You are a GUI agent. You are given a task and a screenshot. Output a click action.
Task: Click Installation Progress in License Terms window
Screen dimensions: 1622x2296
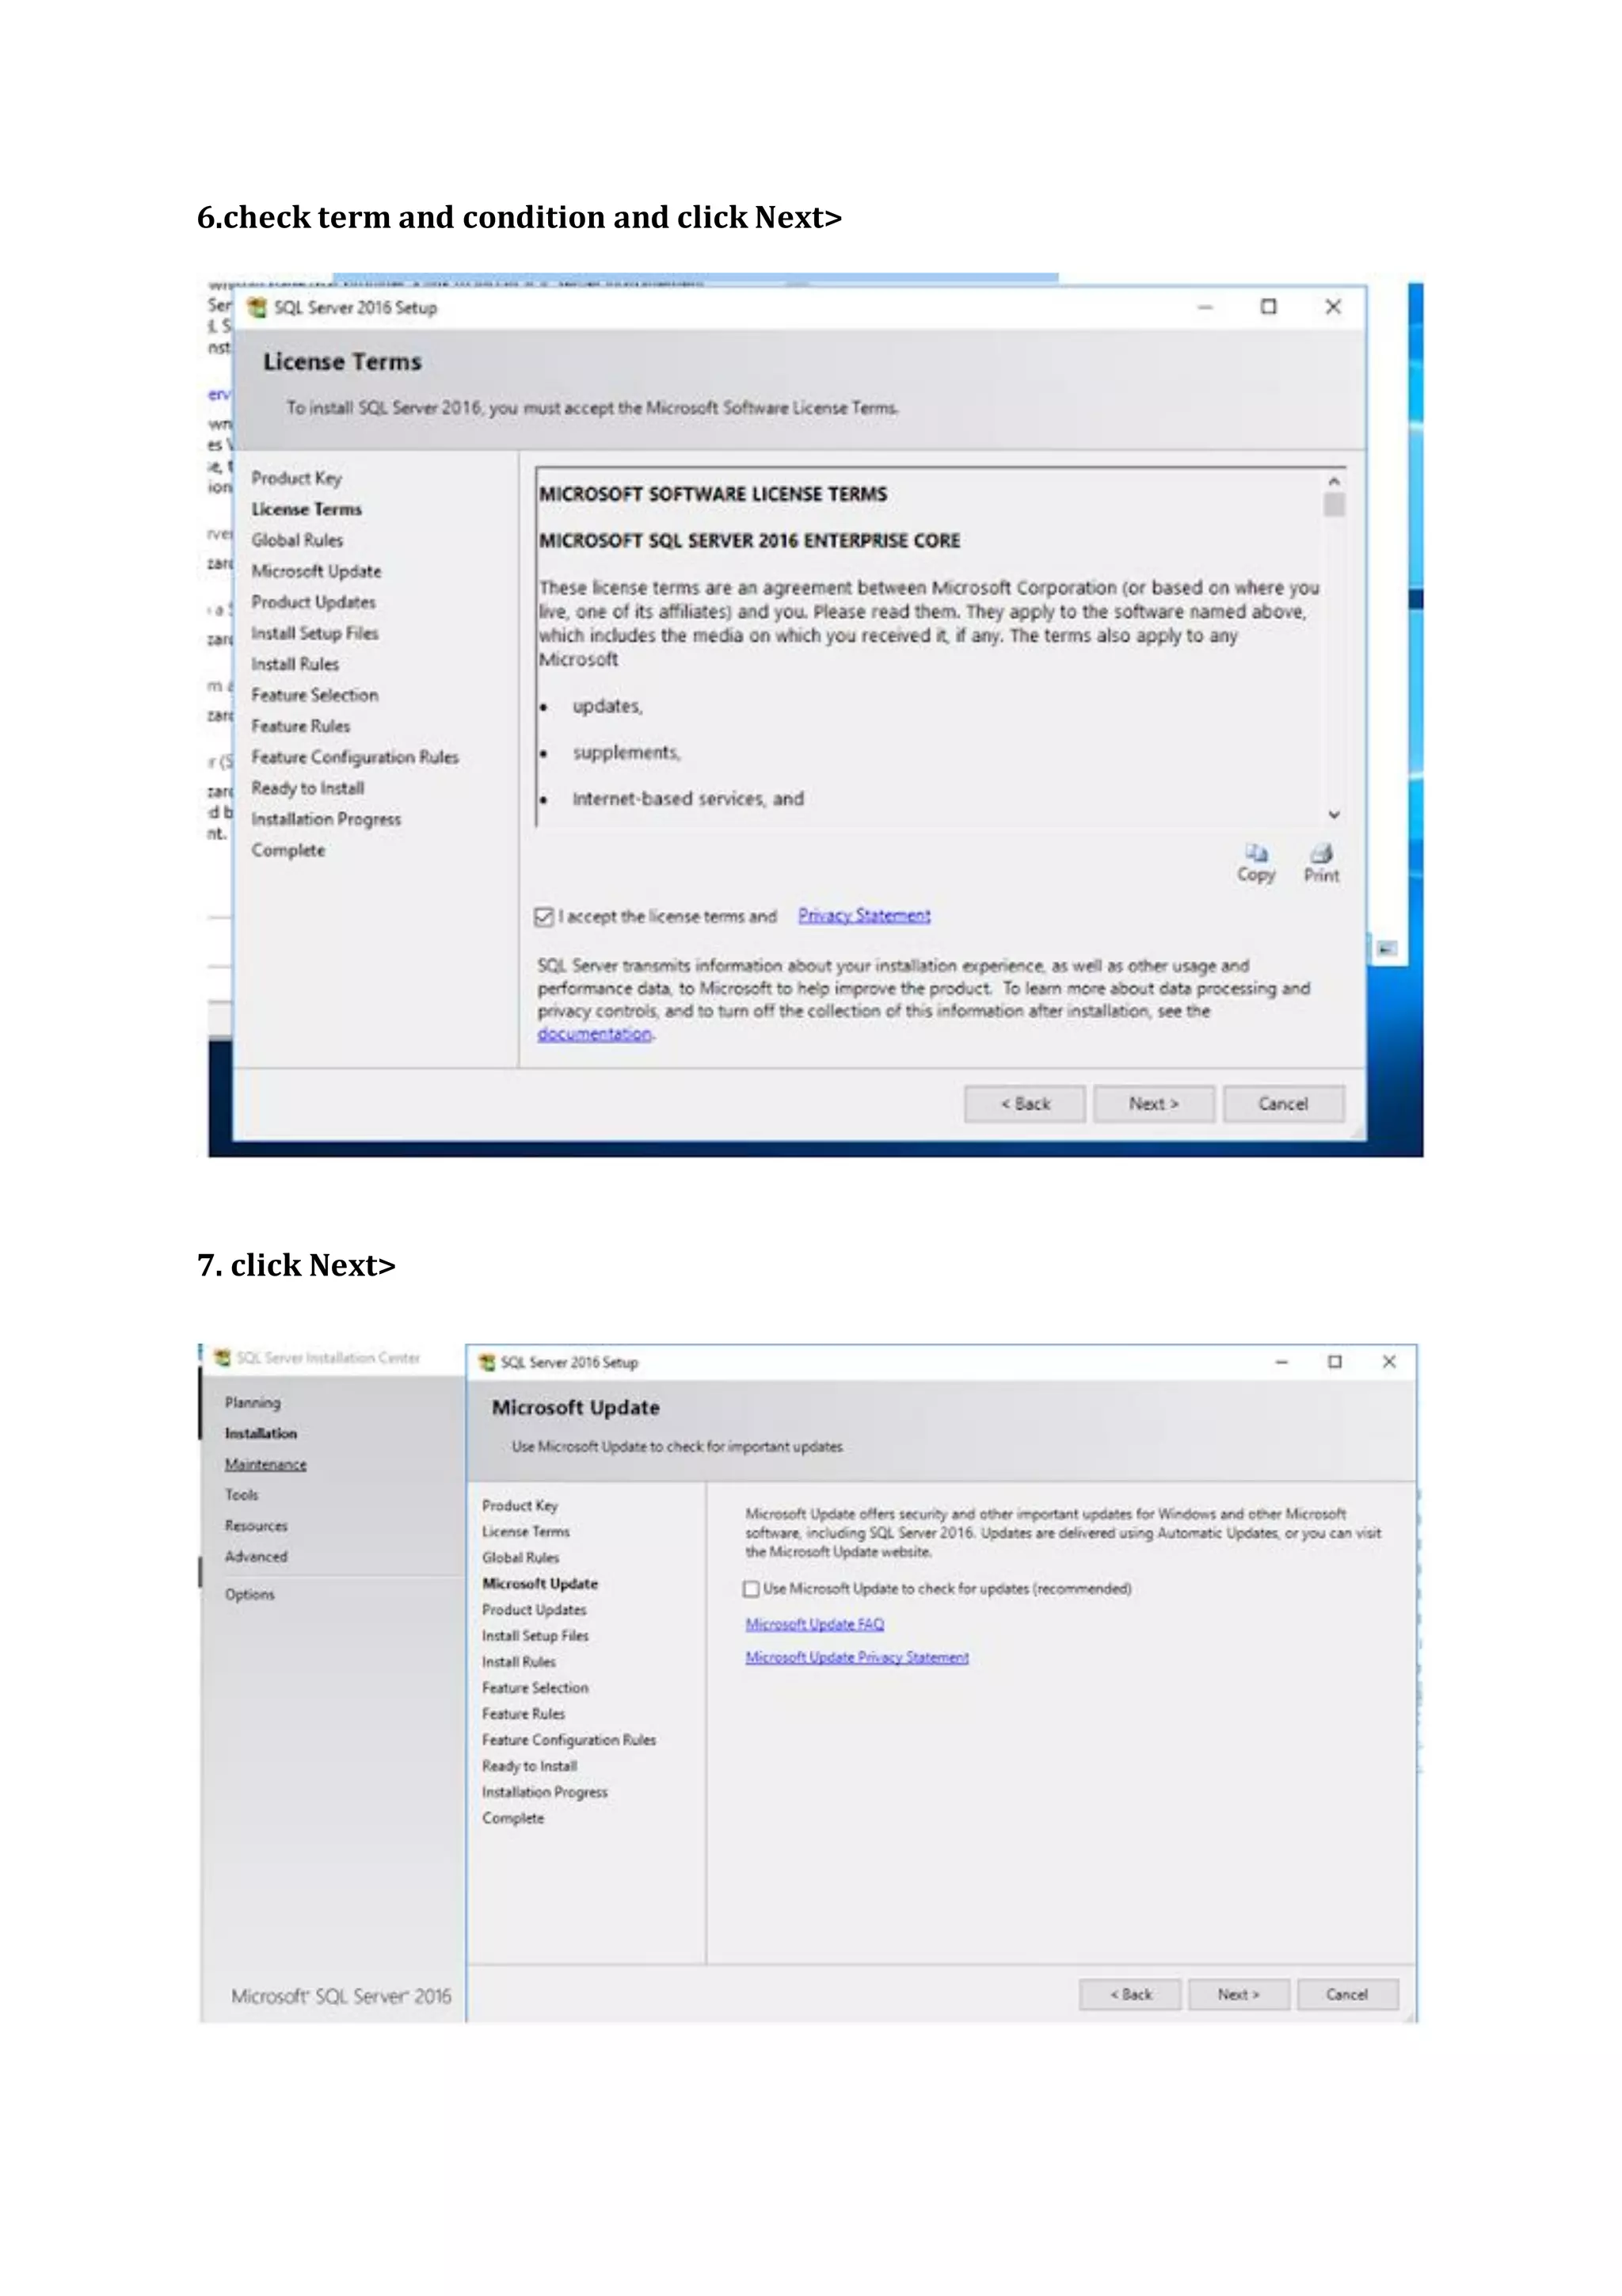[x=326, y=819]
